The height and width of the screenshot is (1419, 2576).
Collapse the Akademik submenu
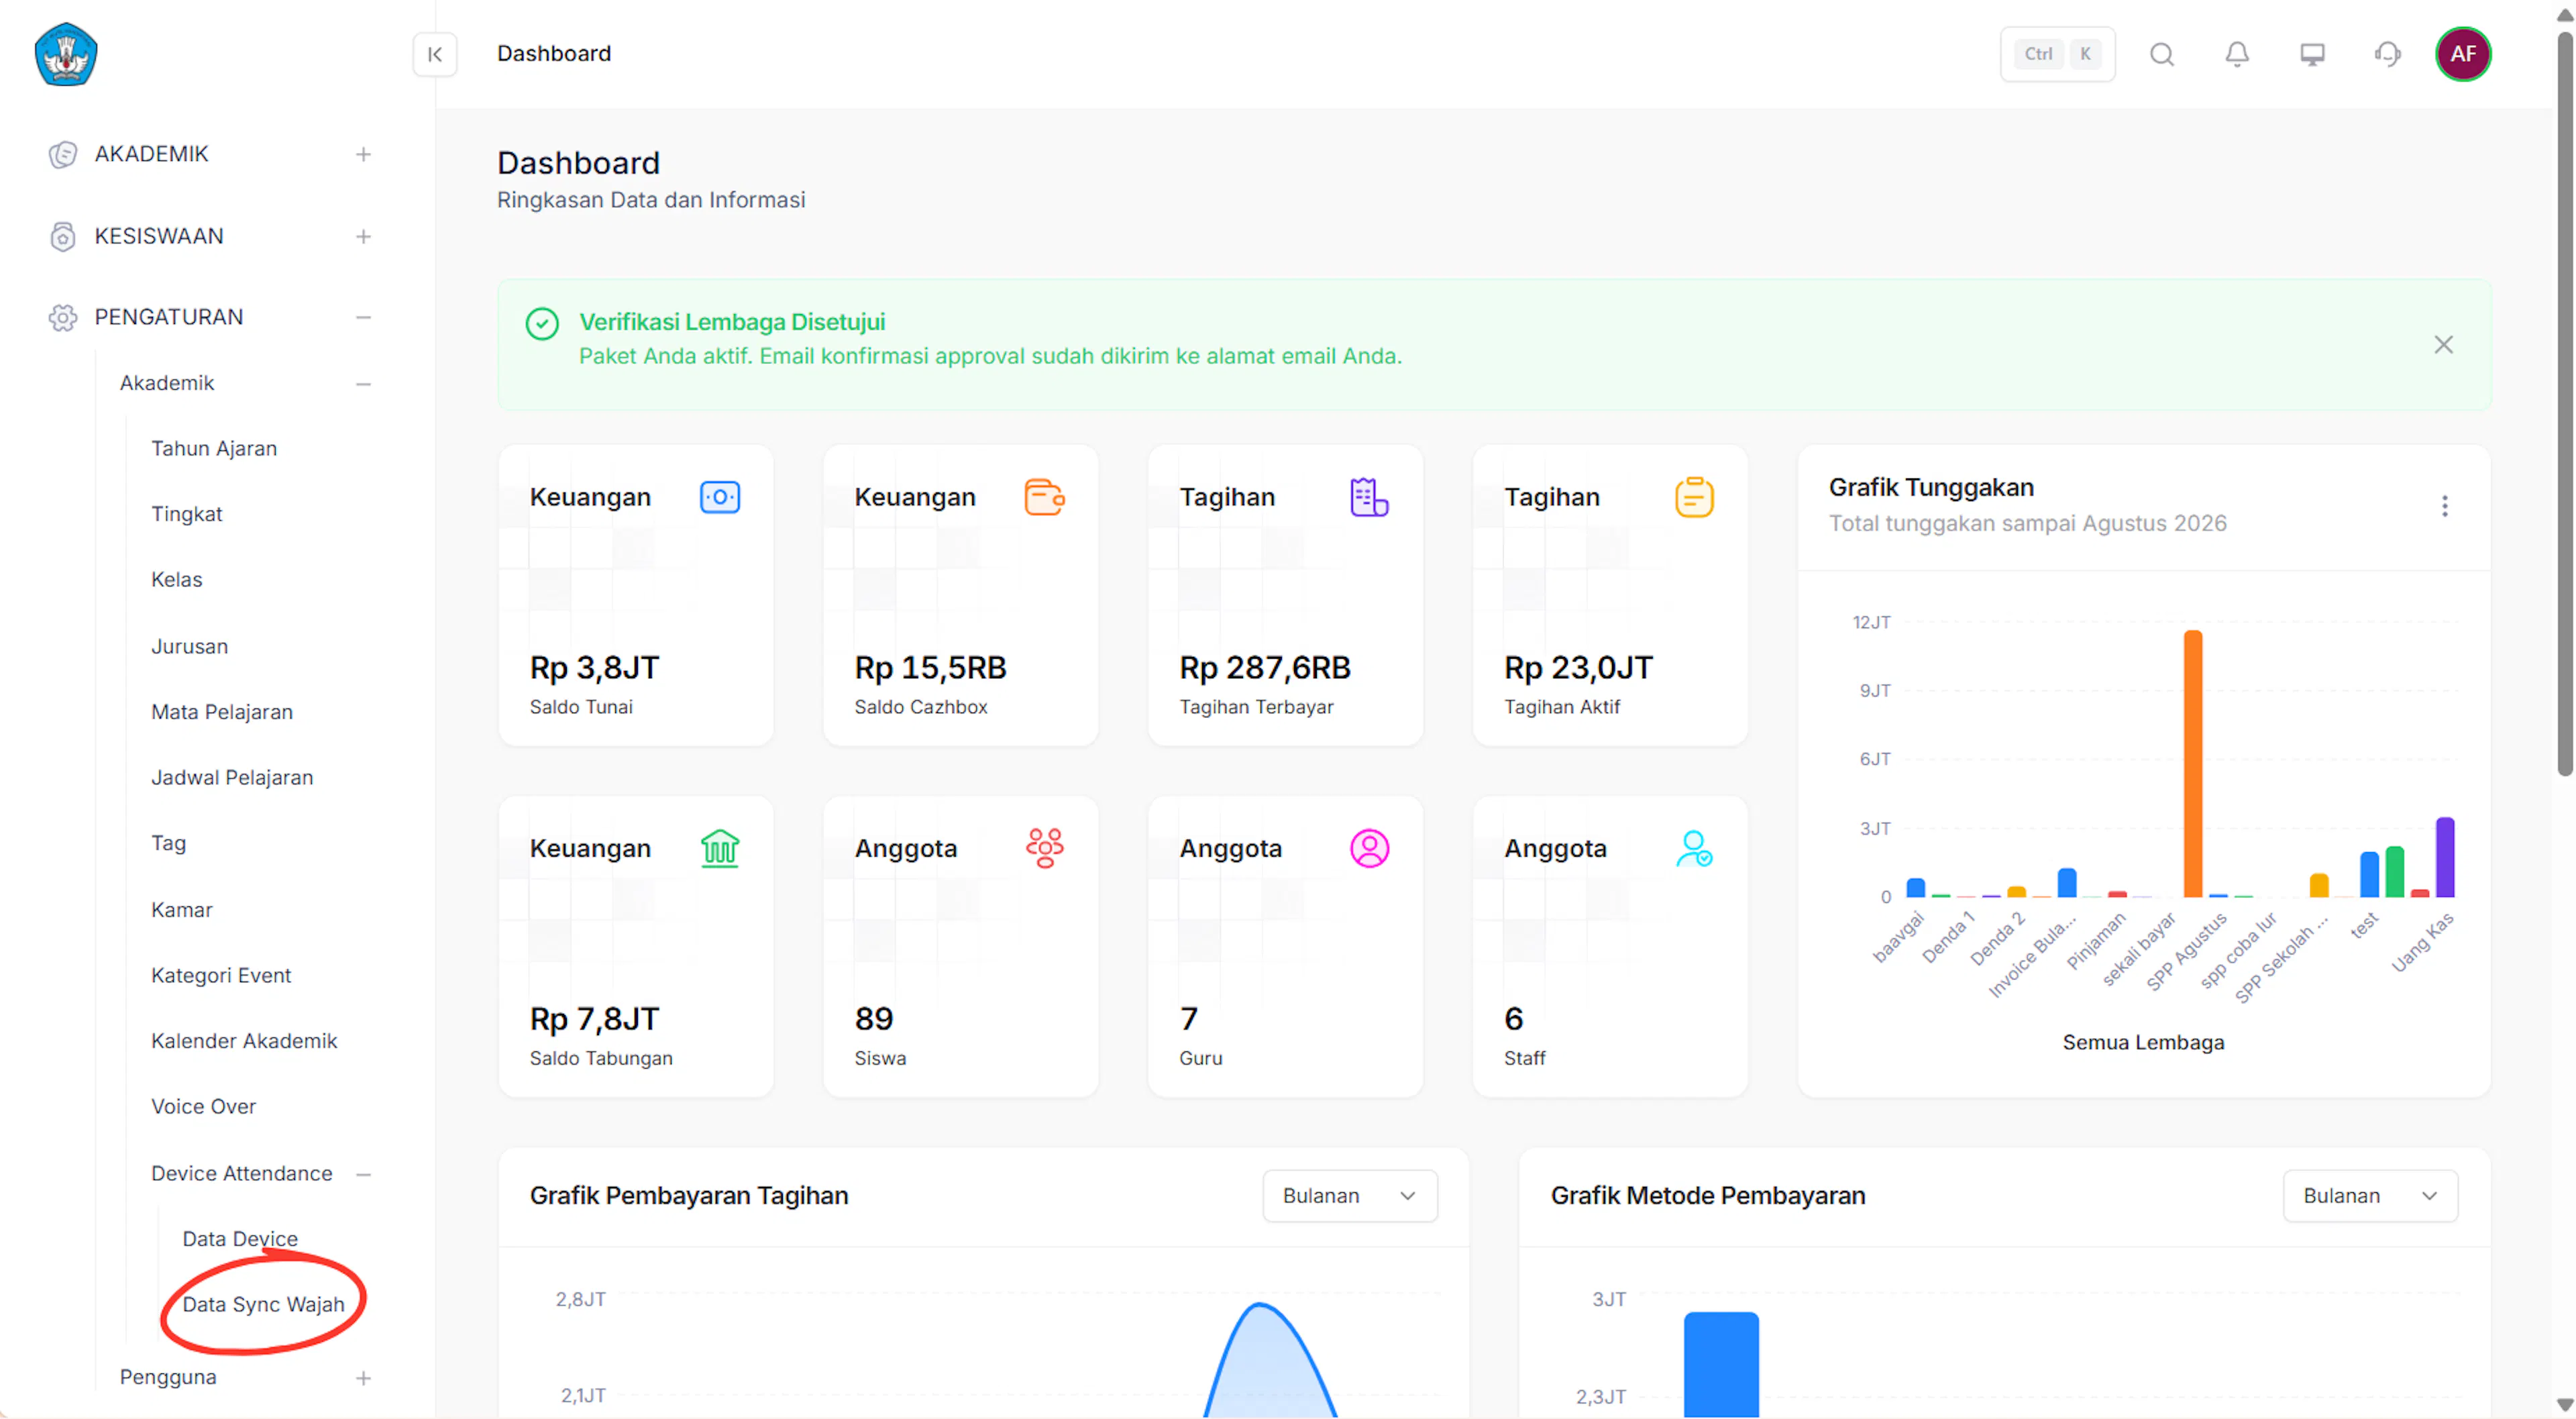point(363,384)
